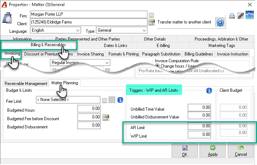Click the gray swatch beside Fee Limit
Image resolution: width=257 pixels, height=165 pixels.
coord(112,100)
